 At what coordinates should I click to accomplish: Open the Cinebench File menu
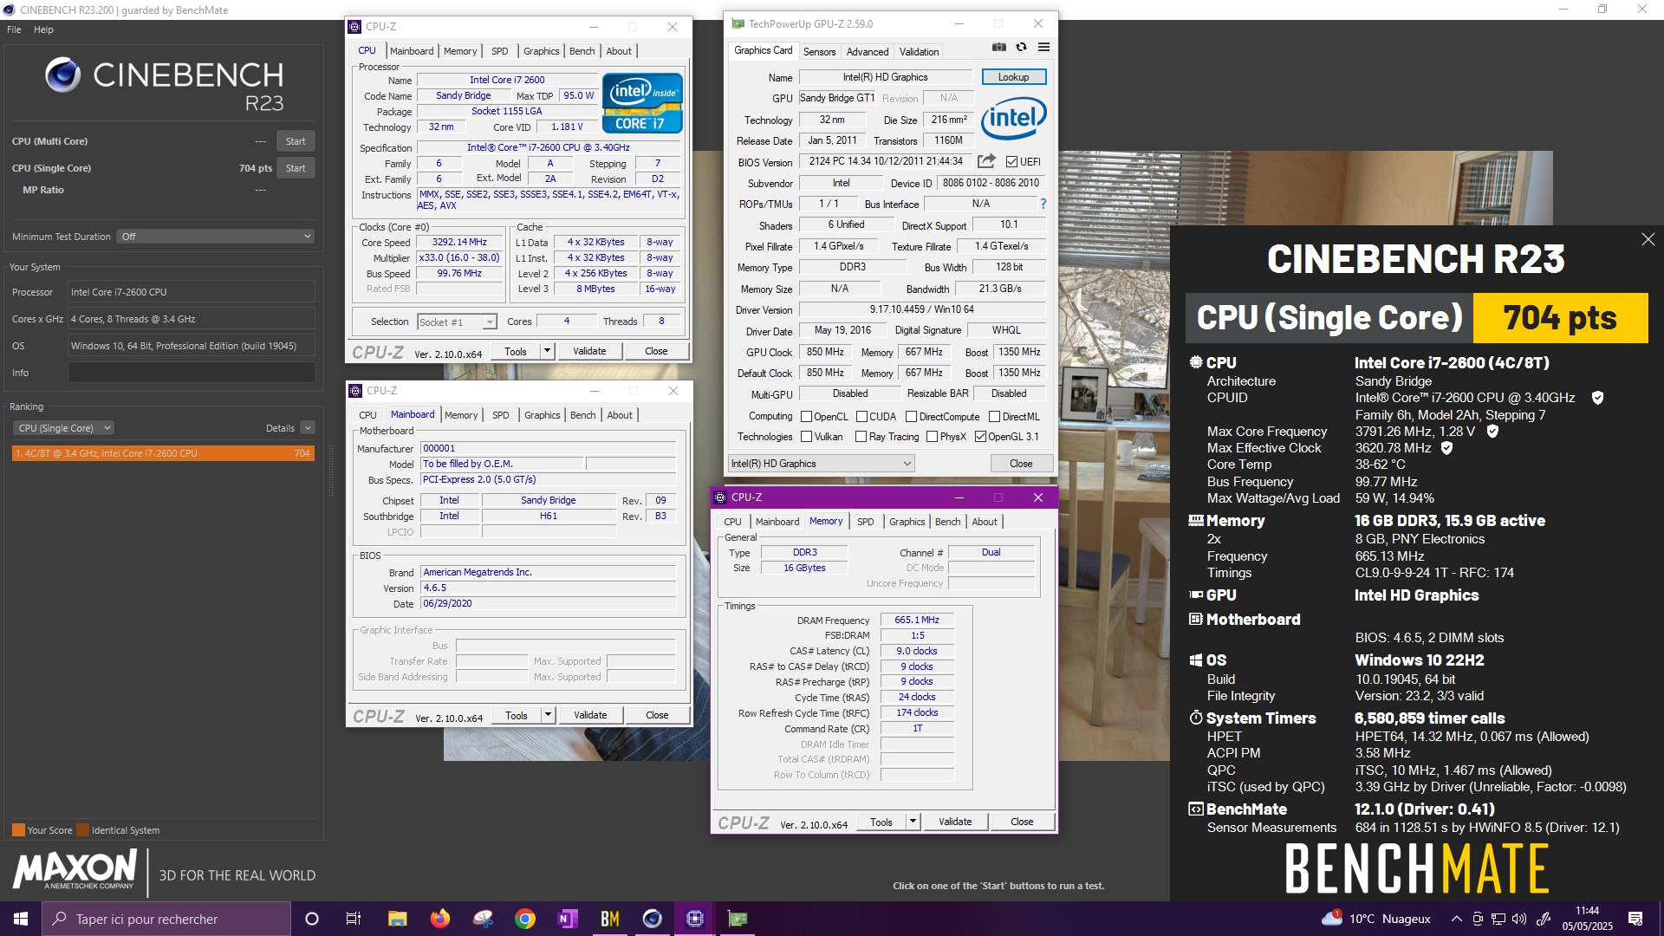click(14, 29)
